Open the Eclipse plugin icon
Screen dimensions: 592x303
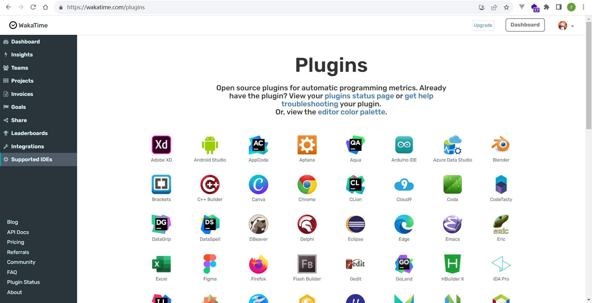coord(356,224)
